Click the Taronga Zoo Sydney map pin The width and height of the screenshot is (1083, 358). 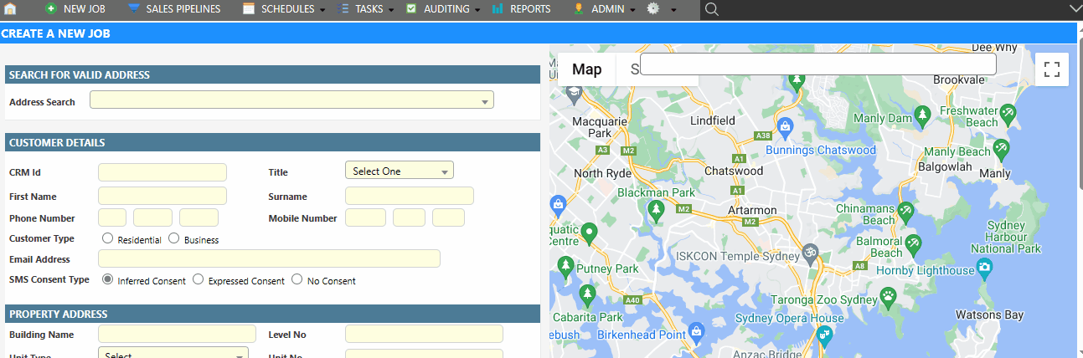(888, 295)
